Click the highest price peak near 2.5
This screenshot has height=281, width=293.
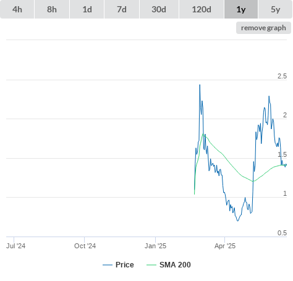click(x=200, y=85)
